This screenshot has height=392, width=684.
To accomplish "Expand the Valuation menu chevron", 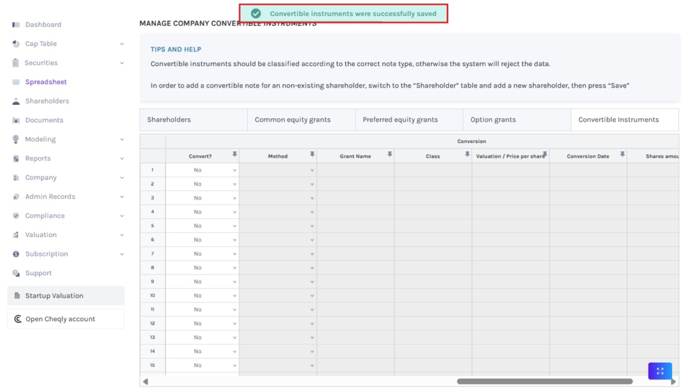I will click(x=122, y=235).
